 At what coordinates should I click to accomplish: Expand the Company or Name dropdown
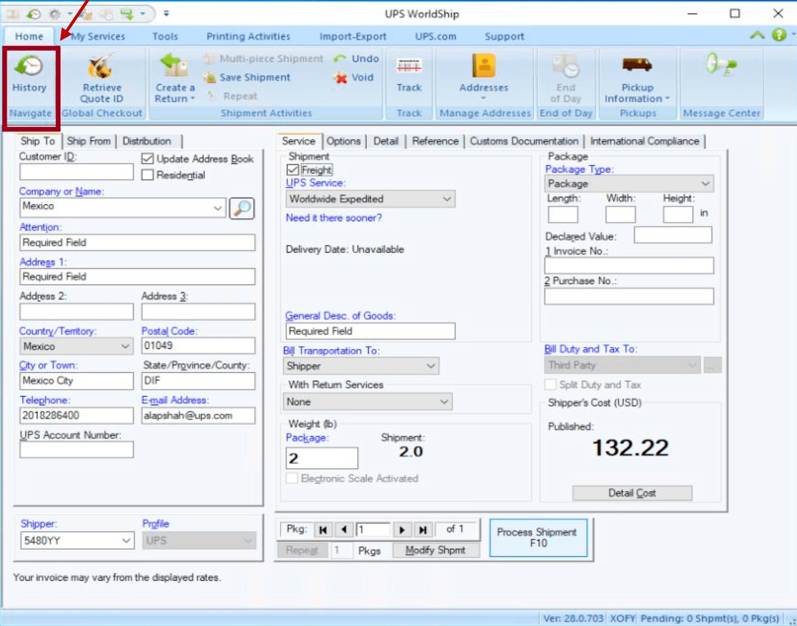click(218, 208)
